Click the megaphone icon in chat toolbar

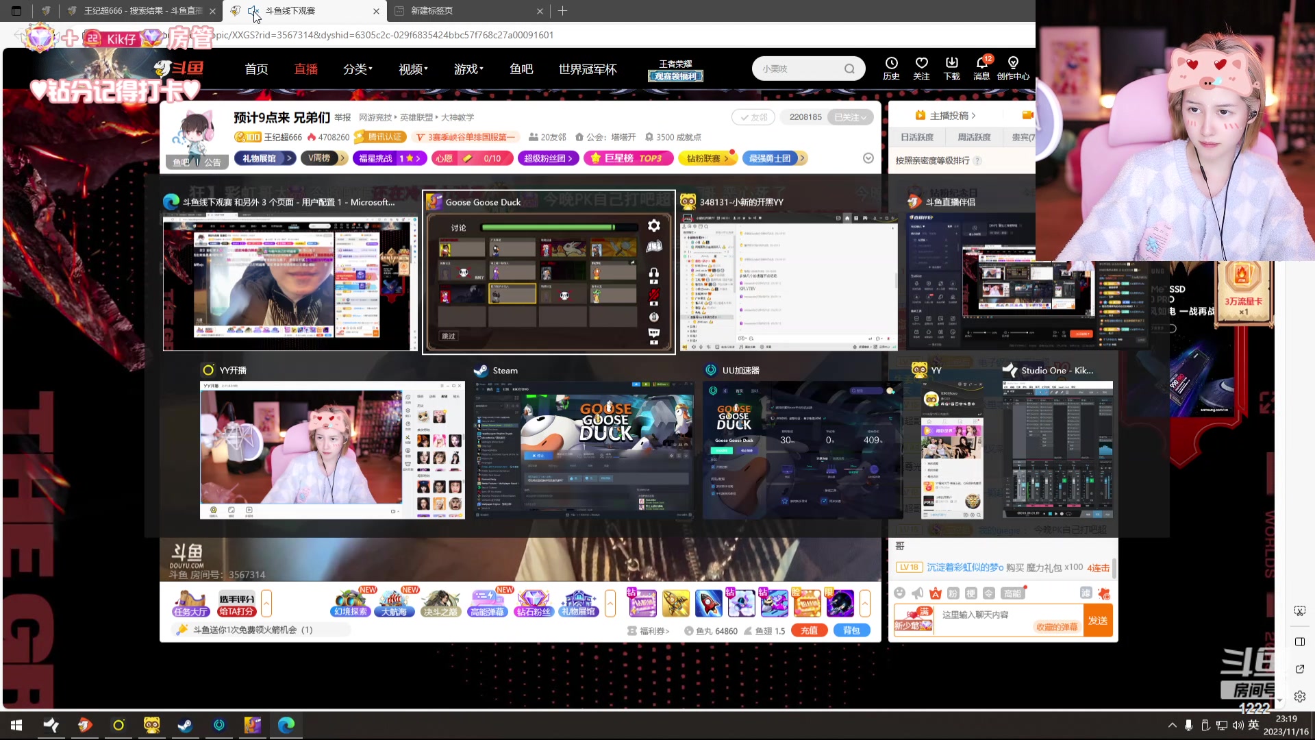click(x=918, y=593)
